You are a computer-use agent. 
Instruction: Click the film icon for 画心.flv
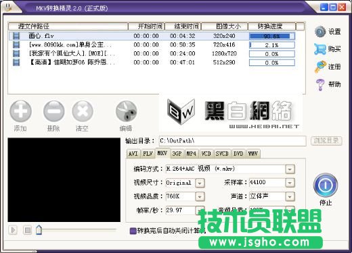coord(16,36)
